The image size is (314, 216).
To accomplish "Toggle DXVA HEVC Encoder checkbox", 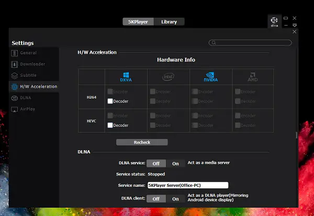I will pos(110,116).
